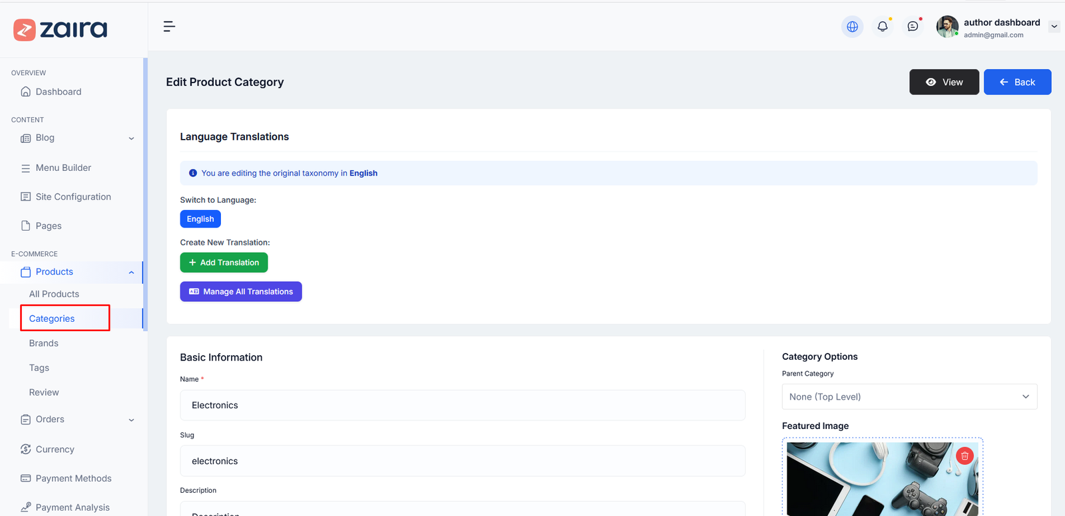Click the green Add Translation button
This screenshot has width=1065, height=516.
tap(224, 263)
